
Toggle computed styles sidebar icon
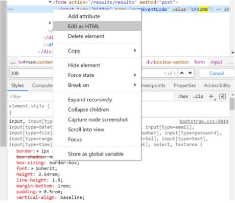[x=222, y=97]
